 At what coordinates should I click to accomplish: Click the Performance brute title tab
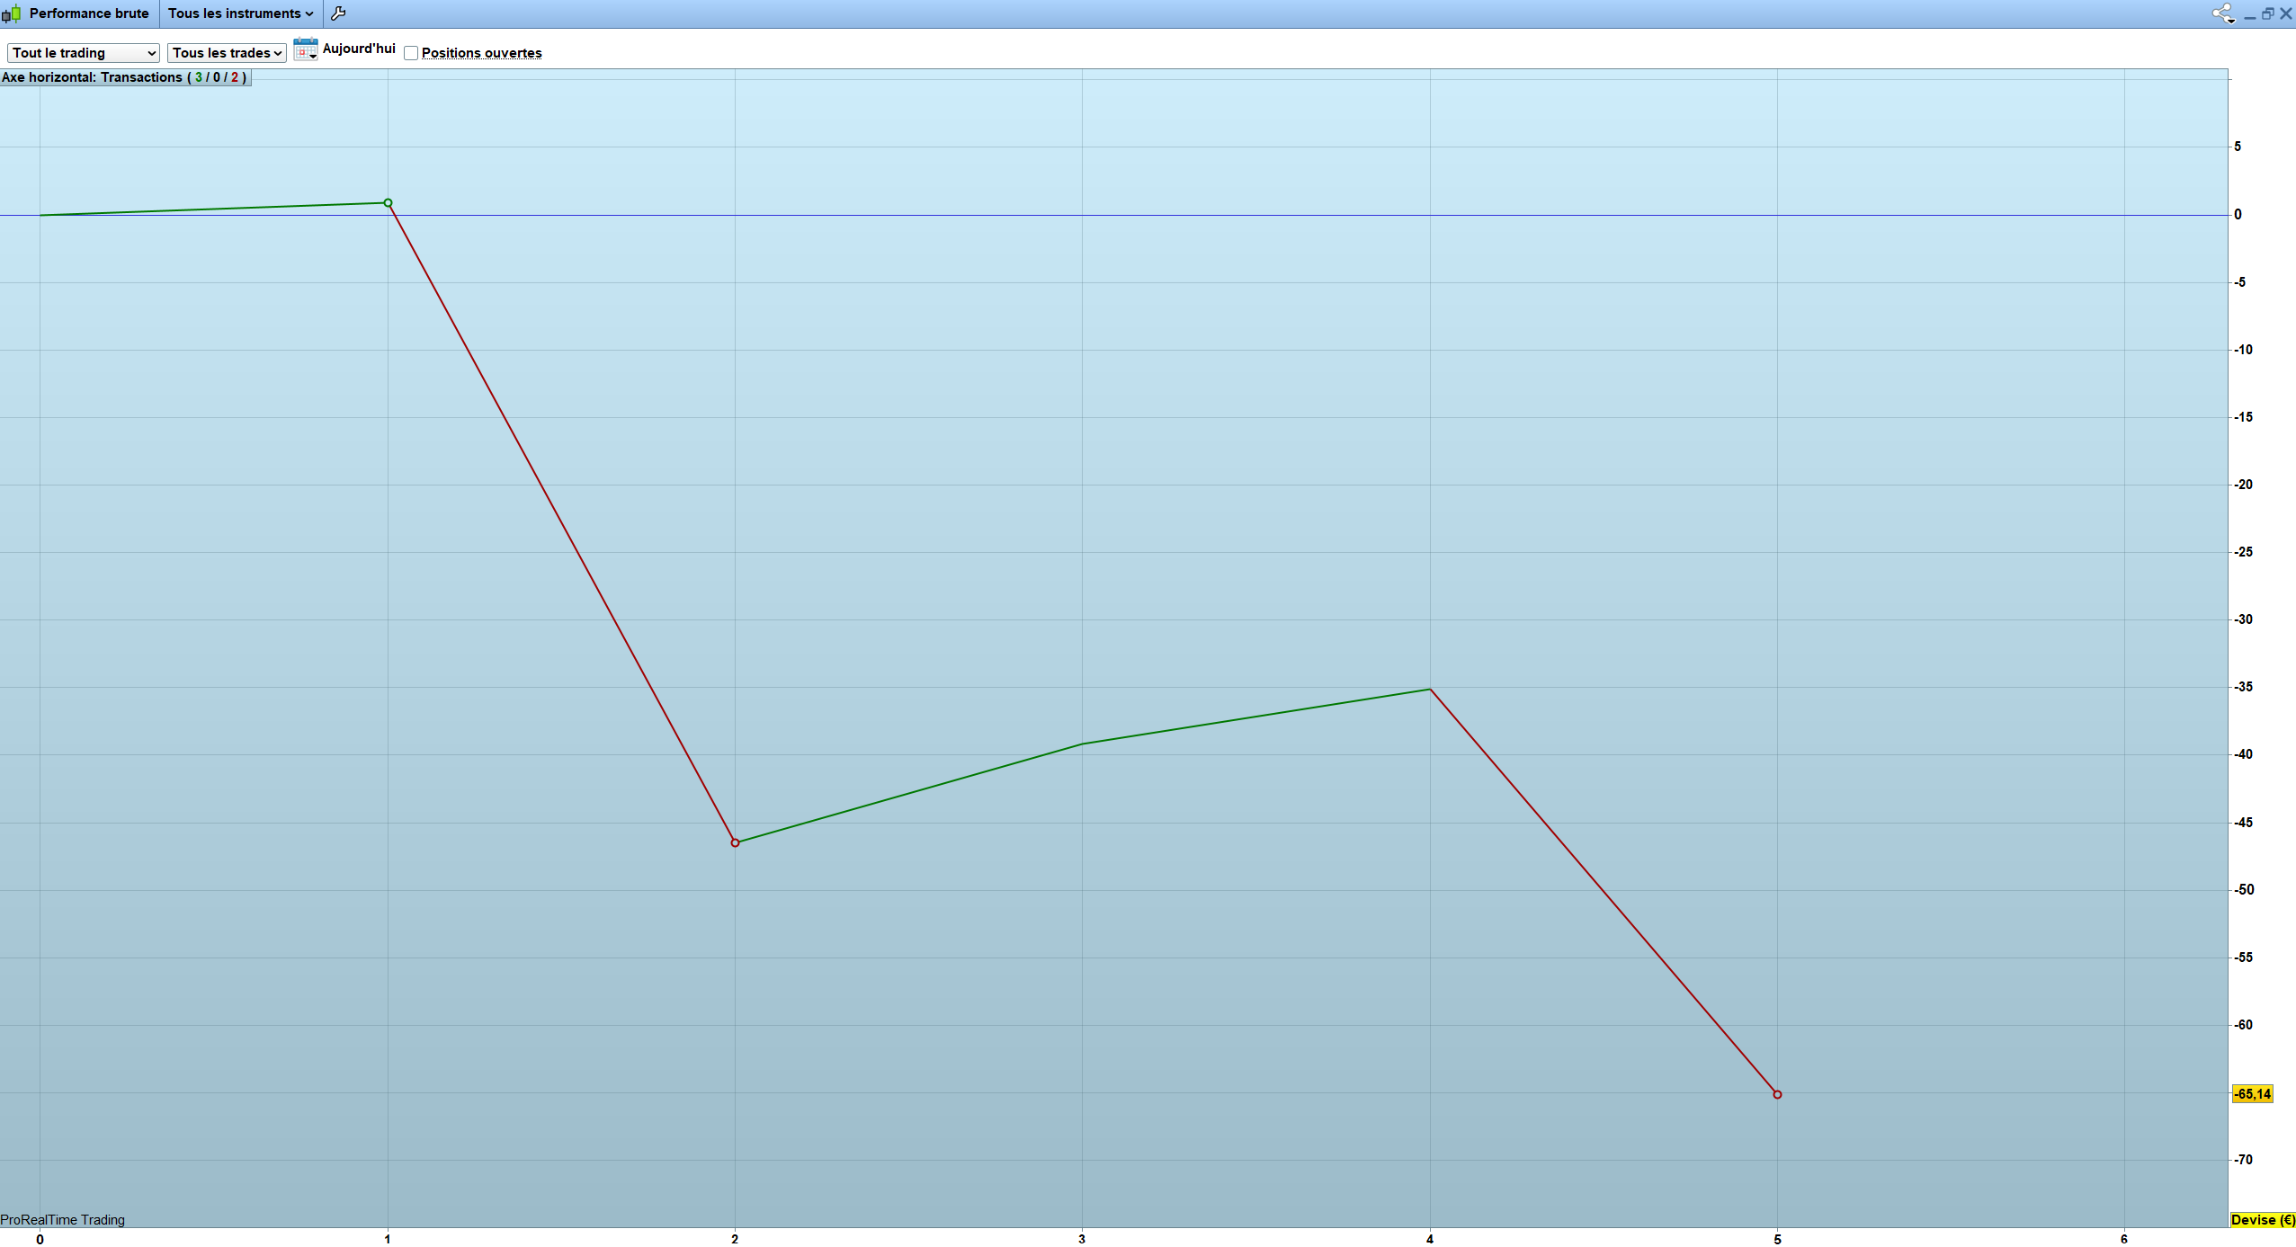coord(88,13)
